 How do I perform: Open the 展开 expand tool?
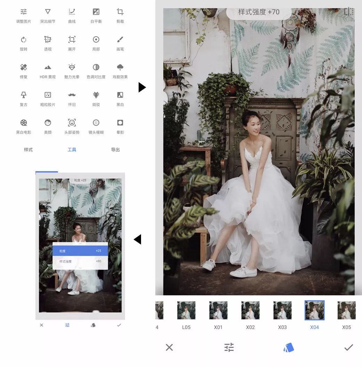pyautogui.click(x=72, y=43)
